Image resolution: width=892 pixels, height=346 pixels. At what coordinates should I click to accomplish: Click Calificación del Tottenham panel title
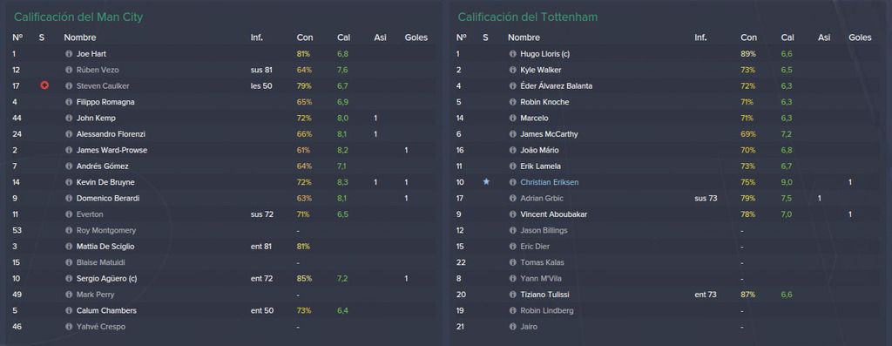click(527, 17)
